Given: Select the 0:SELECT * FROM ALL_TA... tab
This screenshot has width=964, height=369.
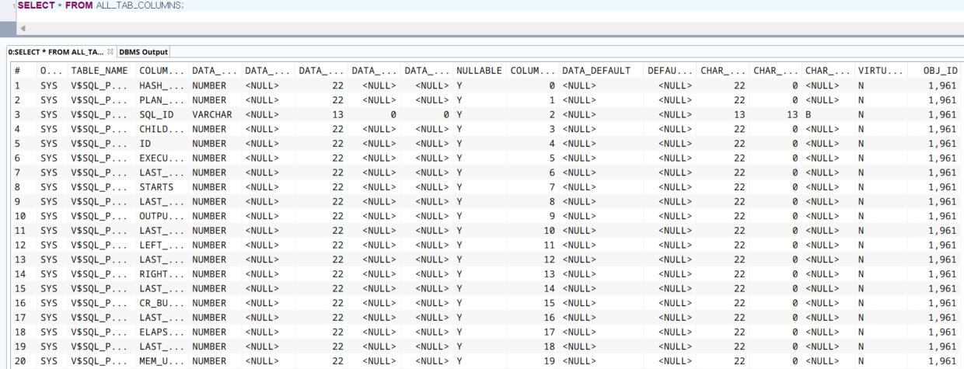Looking at the screenshot, I should point(55,52).
